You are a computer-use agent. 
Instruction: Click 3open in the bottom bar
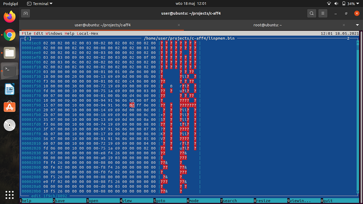coord(93,201)
